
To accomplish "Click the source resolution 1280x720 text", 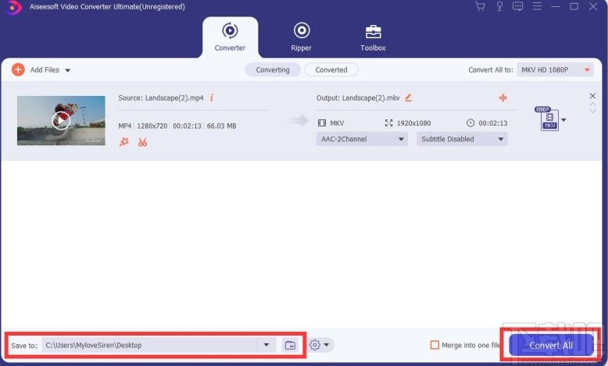I will pyautogui.click(x=152, y=126).
